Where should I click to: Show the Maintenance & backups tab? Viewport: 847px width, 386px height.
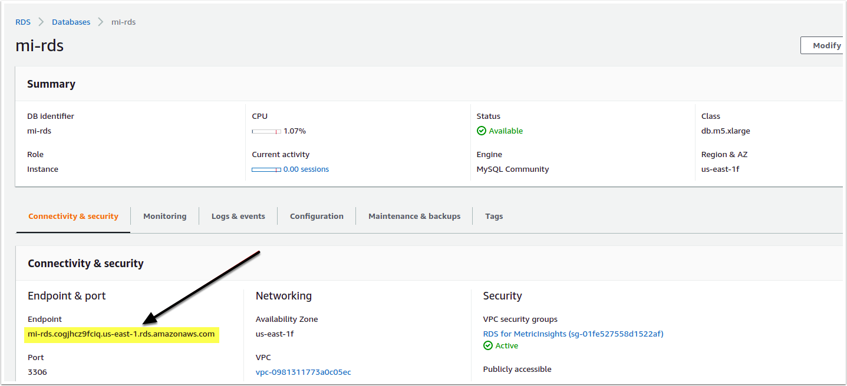(x=414, y=216)
